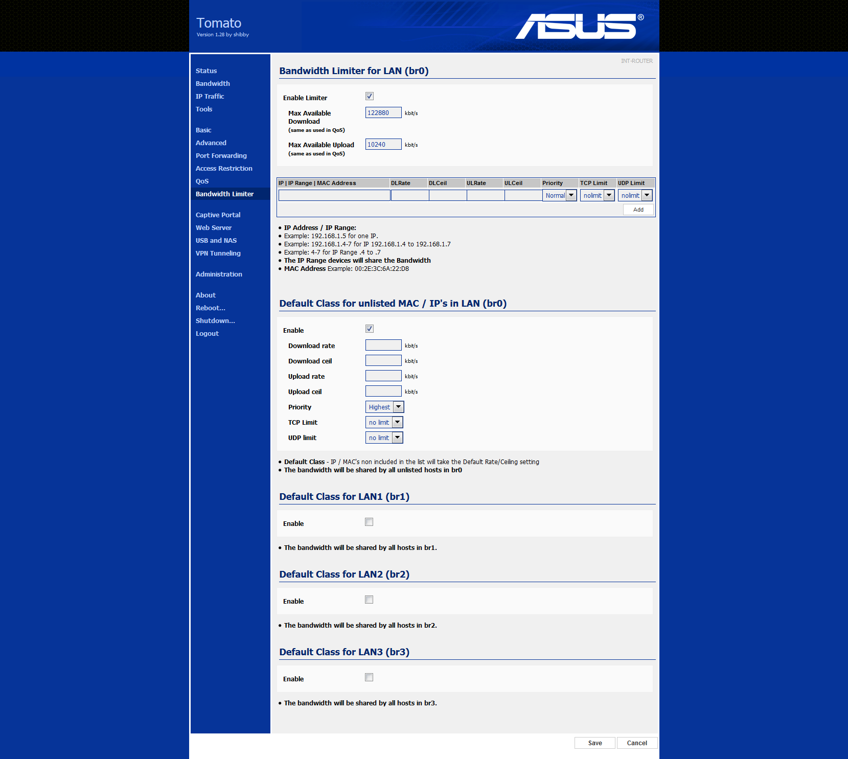Open Web Server settings
The height and width of the screenshot is (759, 848).
click(213, 227)
